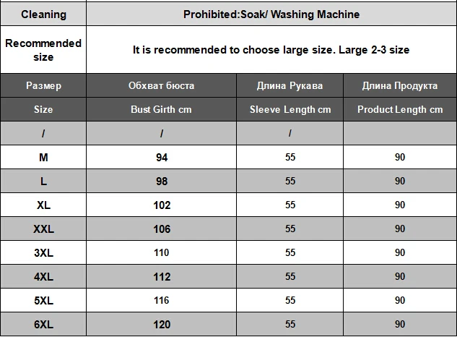Select the Sleeve Length cm header
Screen dimensions: 457x337
coord(290,109)
